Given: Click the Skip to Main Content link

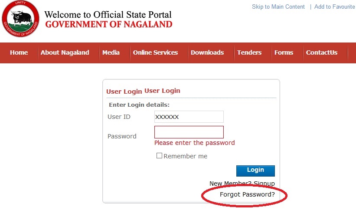Looking at the screenshot, I should click(x=278, y=7).
